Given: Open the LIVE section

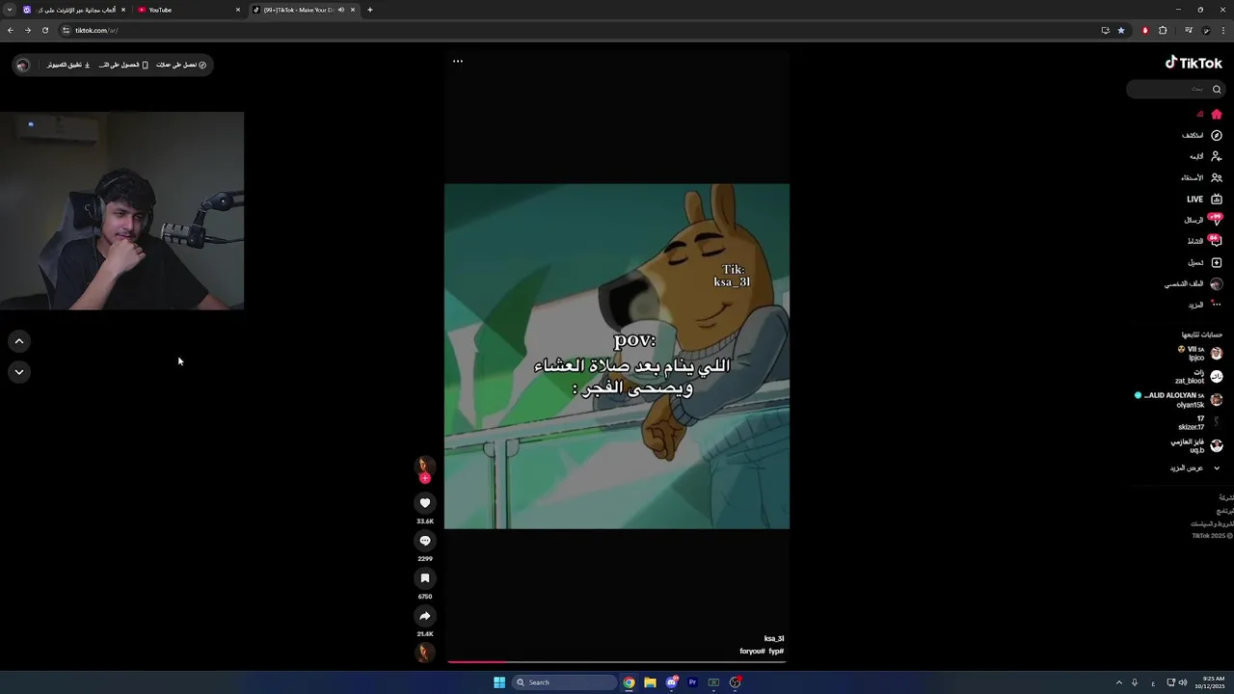Looking at the screenshot, I should click(1204, 200).
